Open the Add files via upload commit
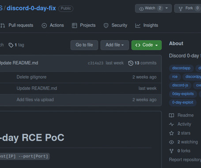This screenshot has height=168, width=201. click(x=35, y=100)
